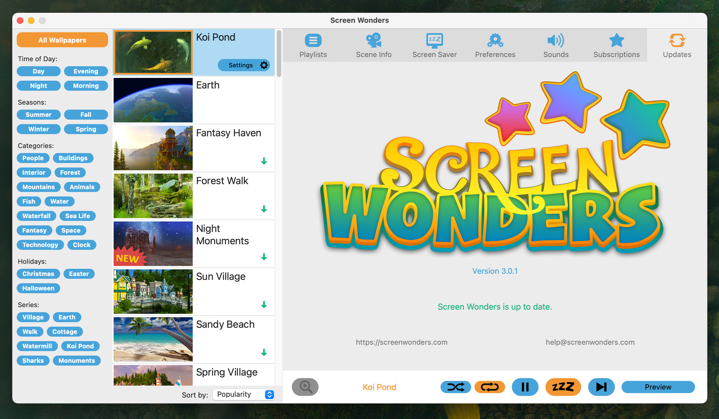Click the Preview button
Viewport: 719px width, 419px height.
point(658,387)
